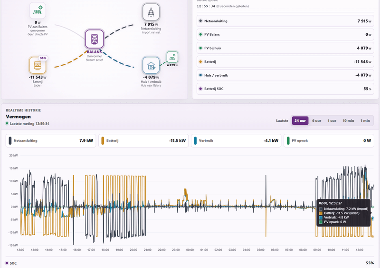The image size is (380, 268).
Task: Click the 16:00 mark on the time axis
Action: click(x=77, y=250)
